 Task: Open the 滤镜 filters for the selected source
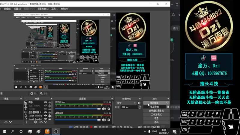click(44, 93)
